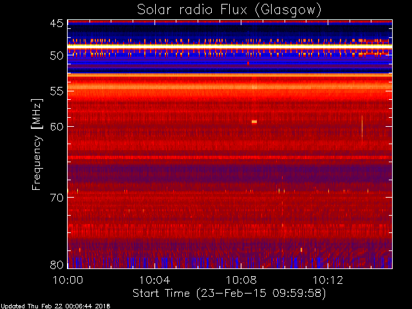Click the 10:04 time axis label
Screen dimensions: 412x309
pos(154,280)
